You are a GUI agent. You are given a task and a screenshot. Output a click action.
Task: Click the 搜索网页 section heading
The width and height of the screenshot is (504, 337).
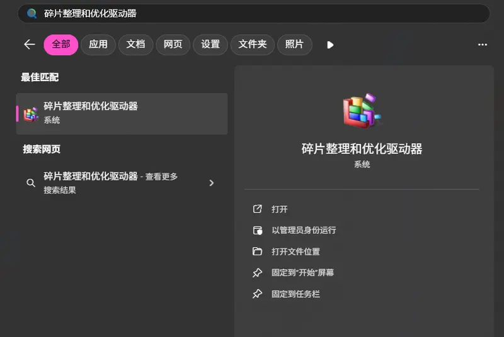coord(42,149)
